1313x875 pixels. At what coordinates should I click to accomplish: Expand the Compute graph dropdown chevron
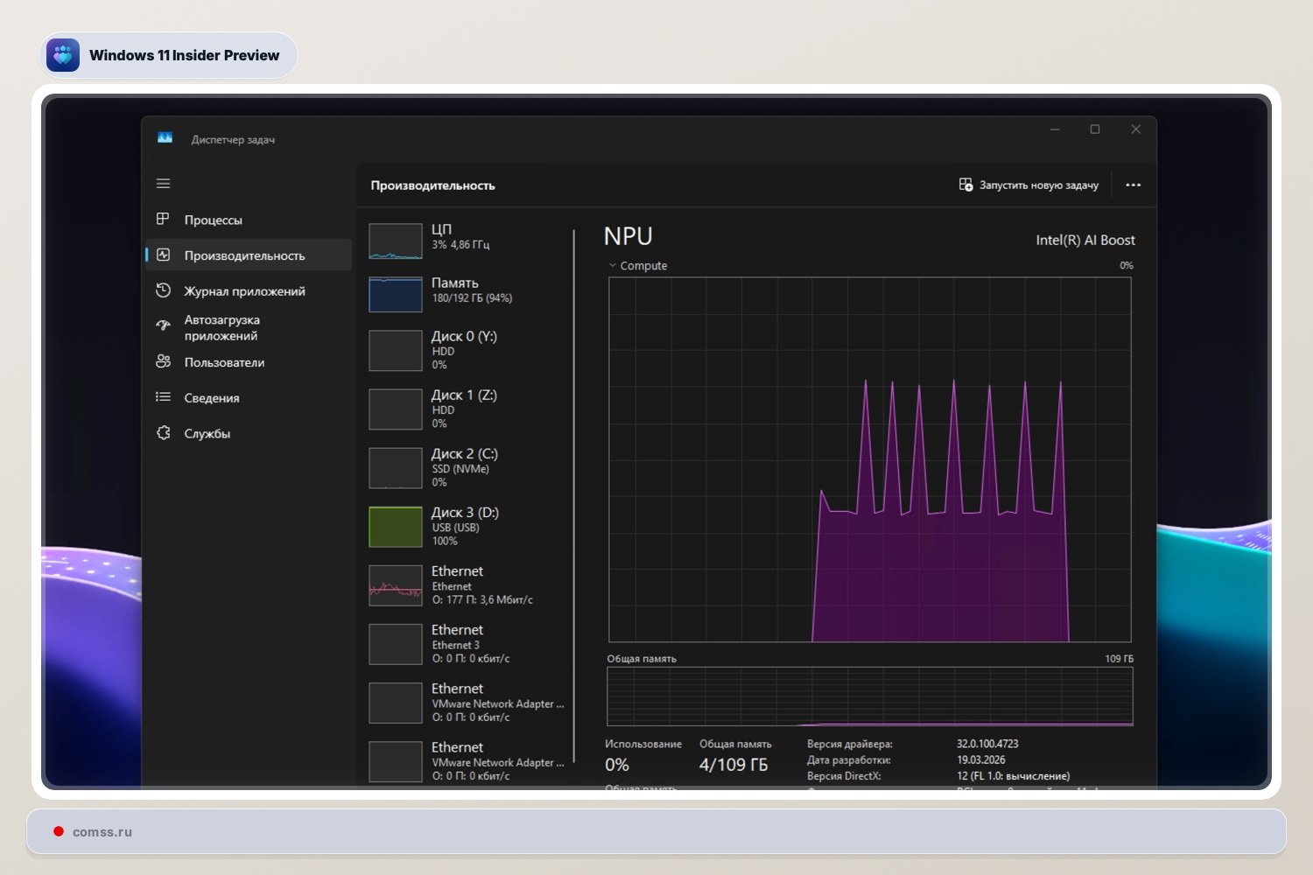pyautogui.click(x=613, y=265)
